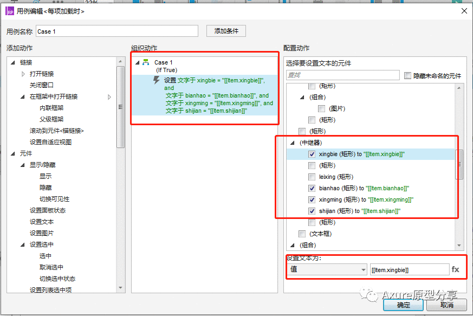Select the 设置面板状态 action
The width and height of the screenshot is (473, 316).
pos(48,210)
